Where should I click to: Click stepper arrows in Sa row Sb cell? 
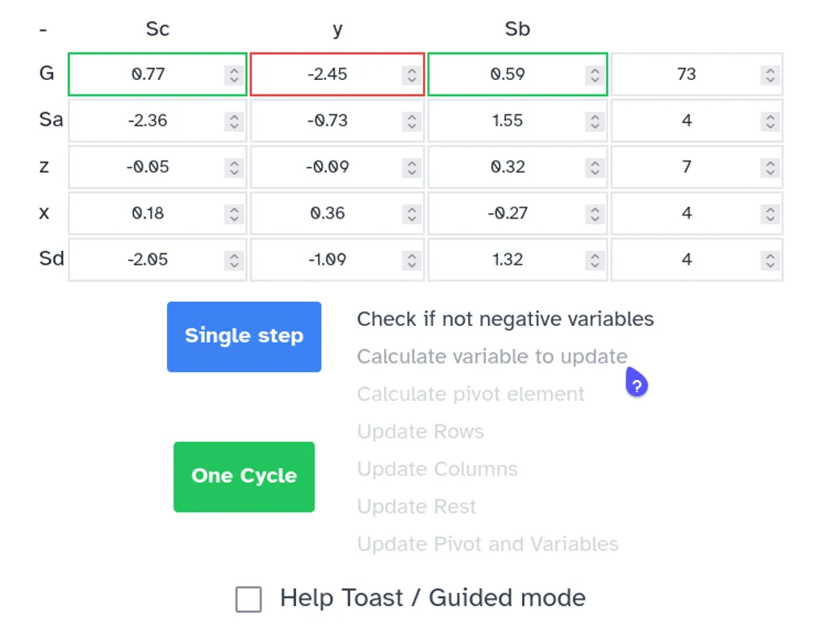pos(595,121)
